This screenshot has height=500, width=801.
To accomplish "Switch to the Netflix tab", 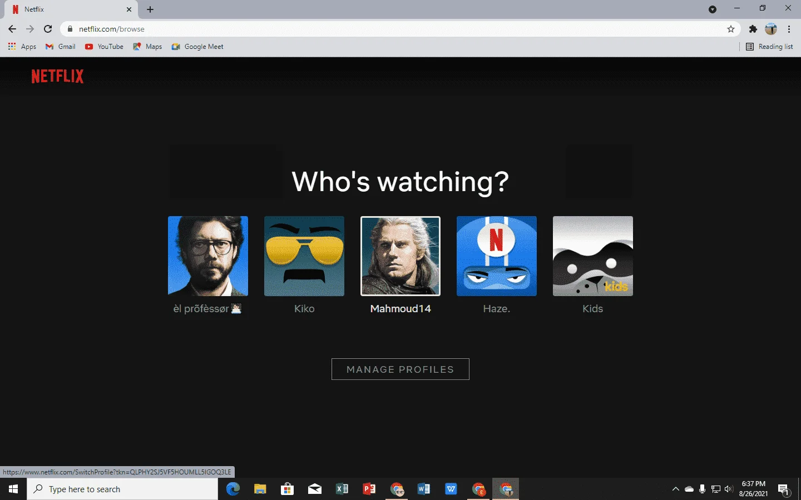I will point(71,9).
